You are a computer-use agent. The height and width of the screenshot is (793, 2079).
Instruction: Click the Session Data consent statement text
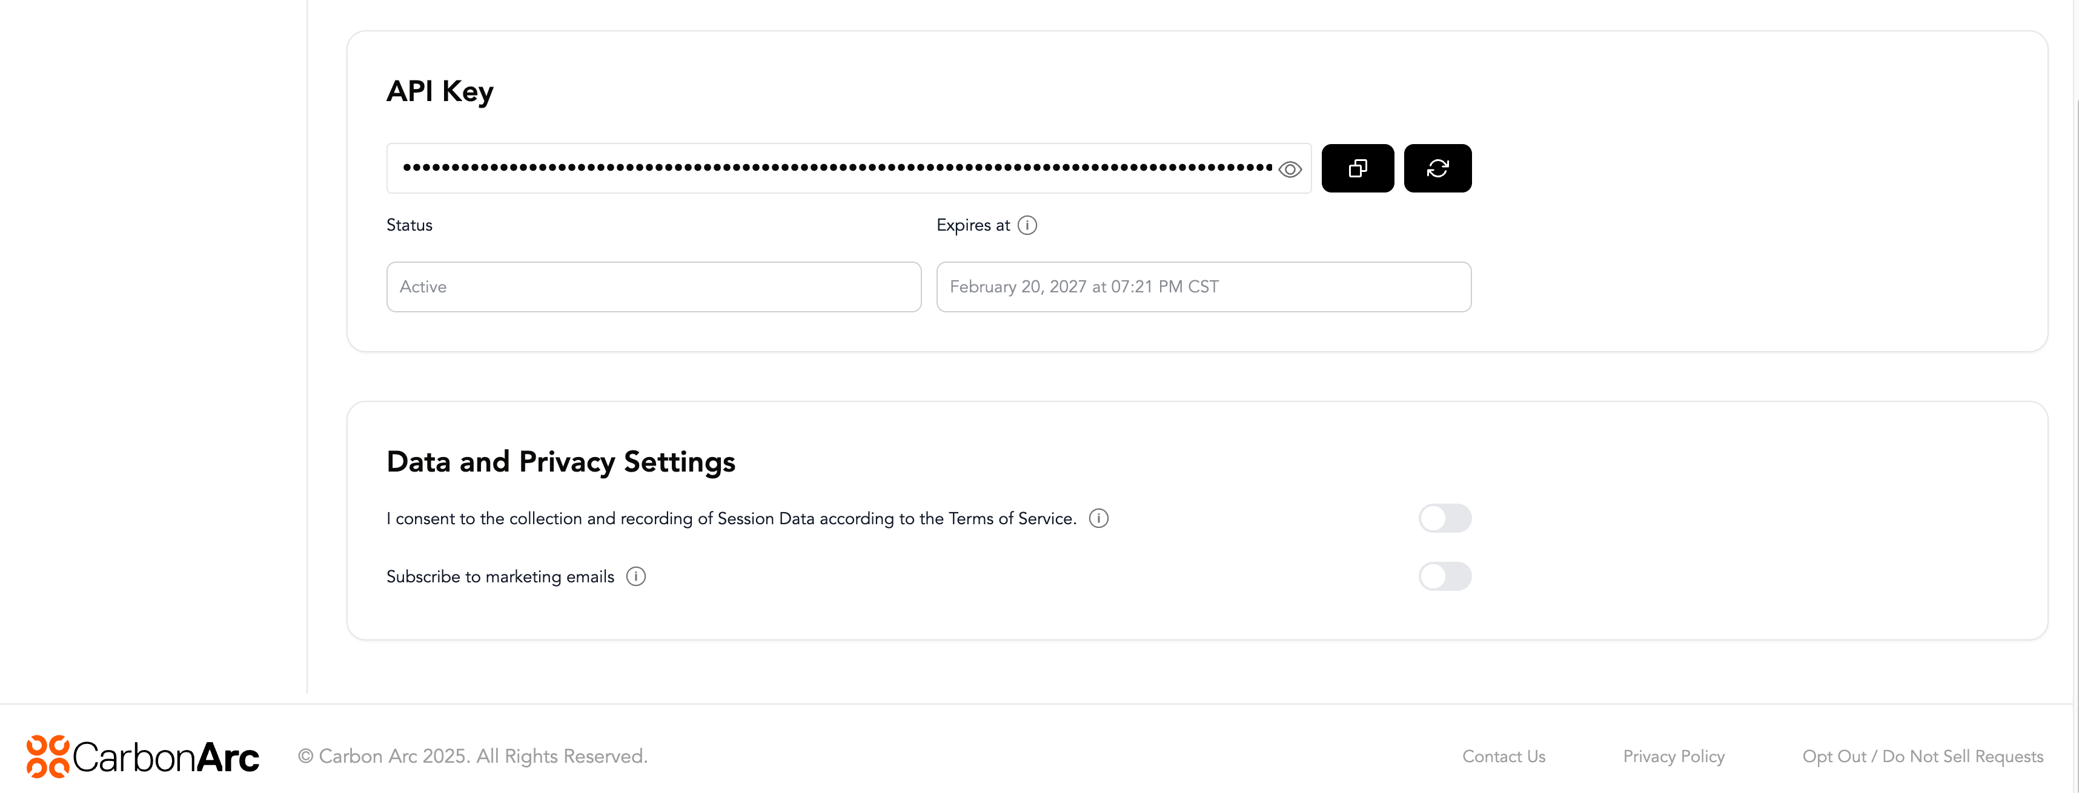(x=731, y=519)
